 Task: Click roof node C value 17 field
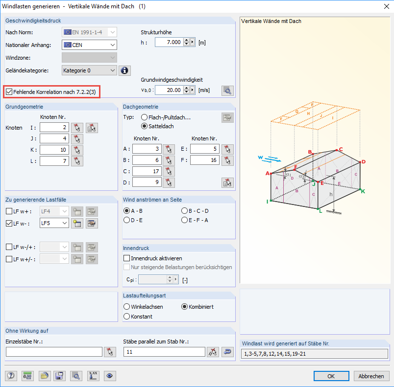point(147,171)
